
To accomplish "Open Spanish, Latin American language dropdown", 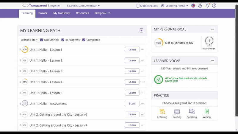I will coord(83,6).
